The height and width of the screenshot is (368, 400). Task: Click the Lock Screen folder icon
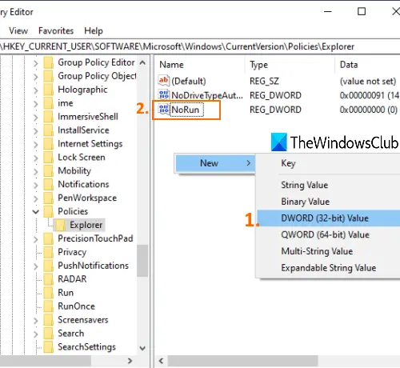tap(49, 158)
